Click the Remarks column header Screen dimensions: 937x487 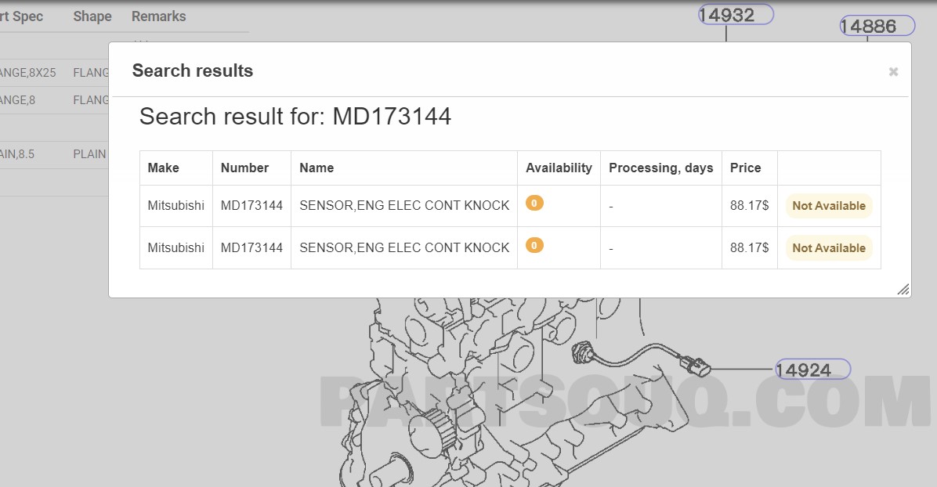[x=158, y=16]
